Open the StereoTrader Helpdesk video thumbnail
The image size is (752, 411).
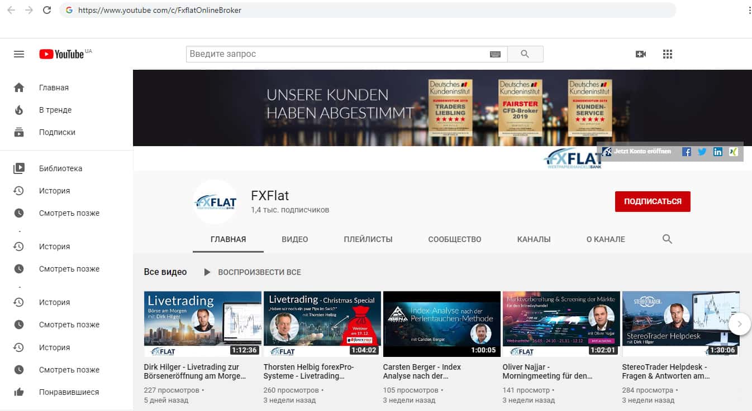(x=680, y=323)
